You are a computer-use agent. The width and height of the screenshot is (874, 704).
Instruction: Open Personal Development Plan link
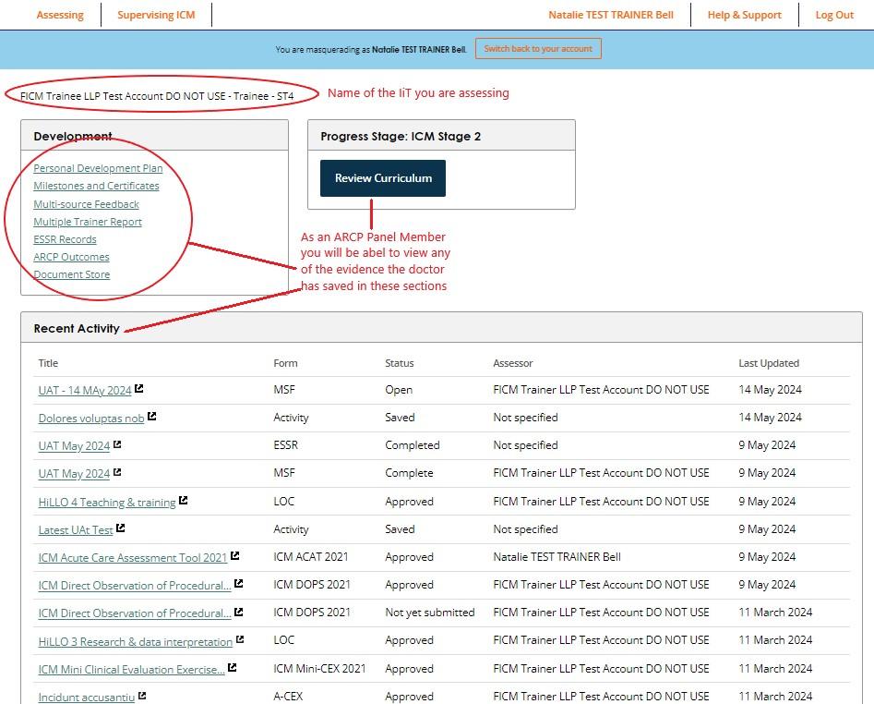(x=98, y=168)
